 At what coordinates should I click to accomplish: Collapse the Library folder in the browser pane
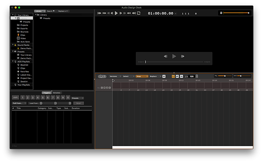[x=36, y=14]
